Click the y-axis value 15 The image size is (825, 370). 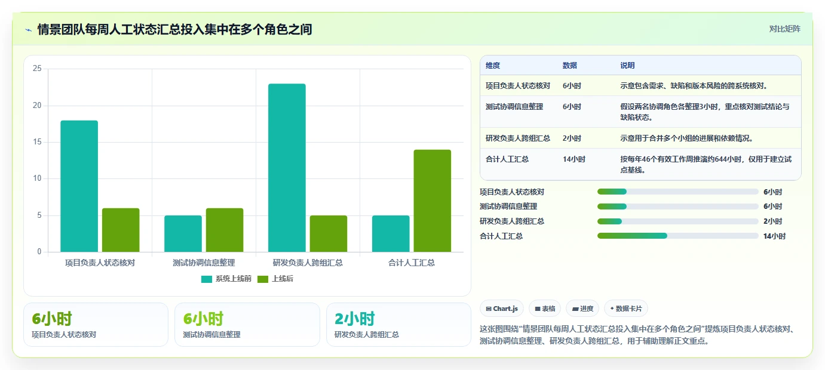(37, 142)
